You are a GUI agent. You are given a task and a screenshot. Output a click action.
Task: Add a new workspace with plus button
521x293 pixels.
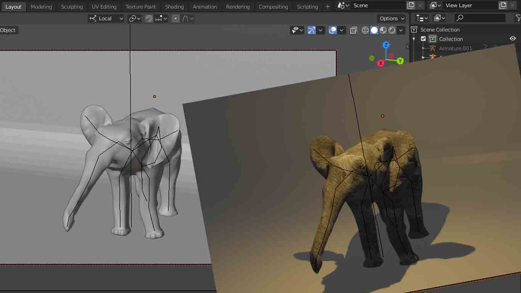coord(327,6)
